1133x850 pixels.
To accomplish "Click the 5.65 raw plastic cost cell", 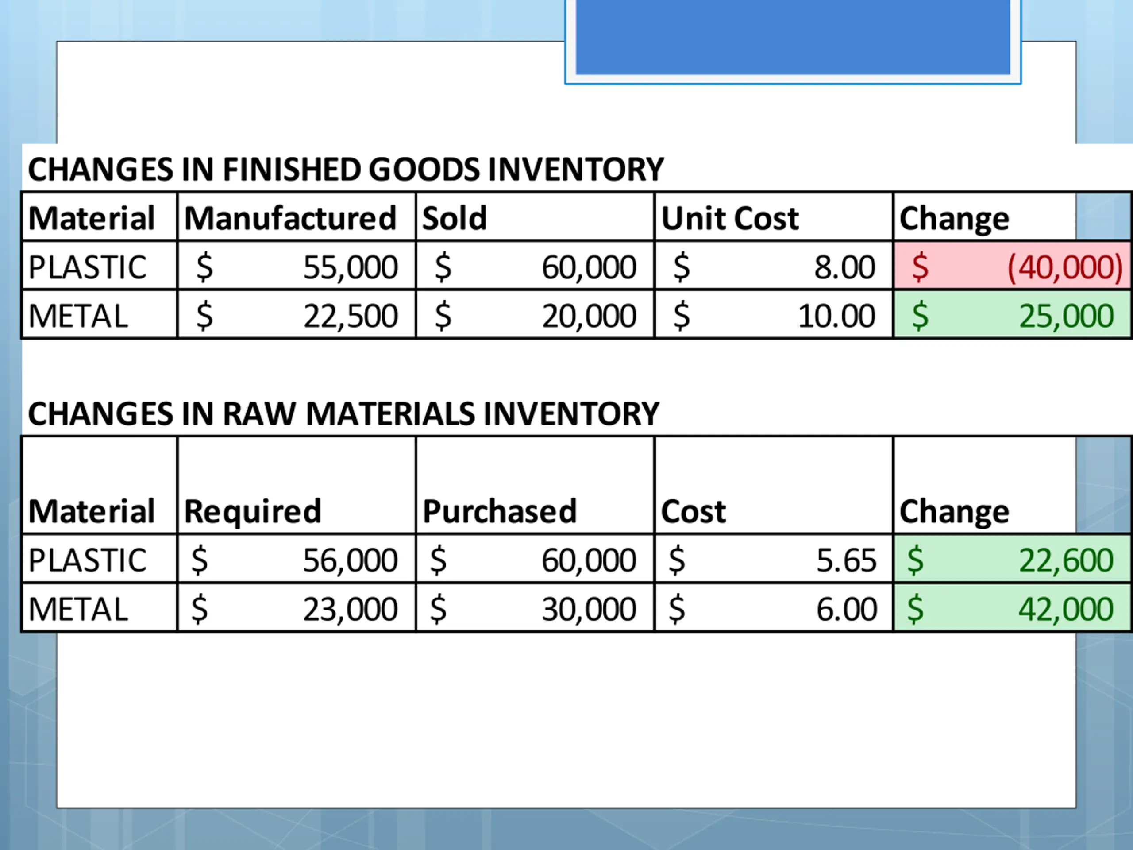I will (x=774, y=559).
